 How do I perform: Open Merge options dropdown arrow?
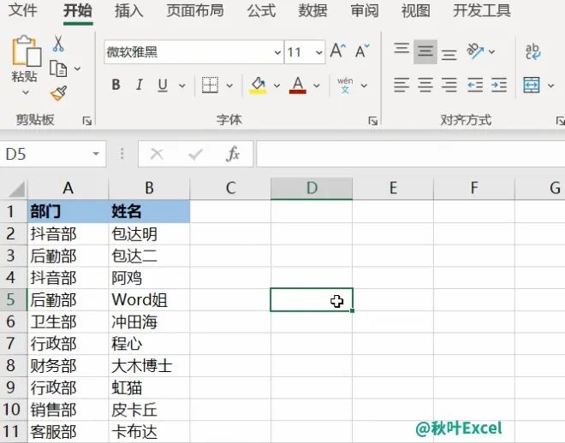point(550,86)
